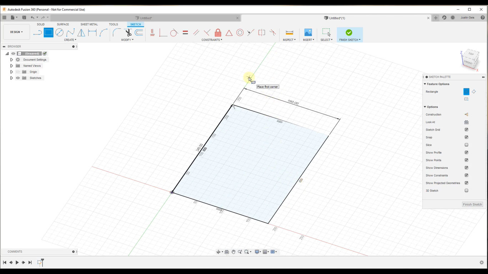The width and height of the screenshot is (488, 274).
Task: Switch to the Untitled* document tab
Action: coord(146,18)
